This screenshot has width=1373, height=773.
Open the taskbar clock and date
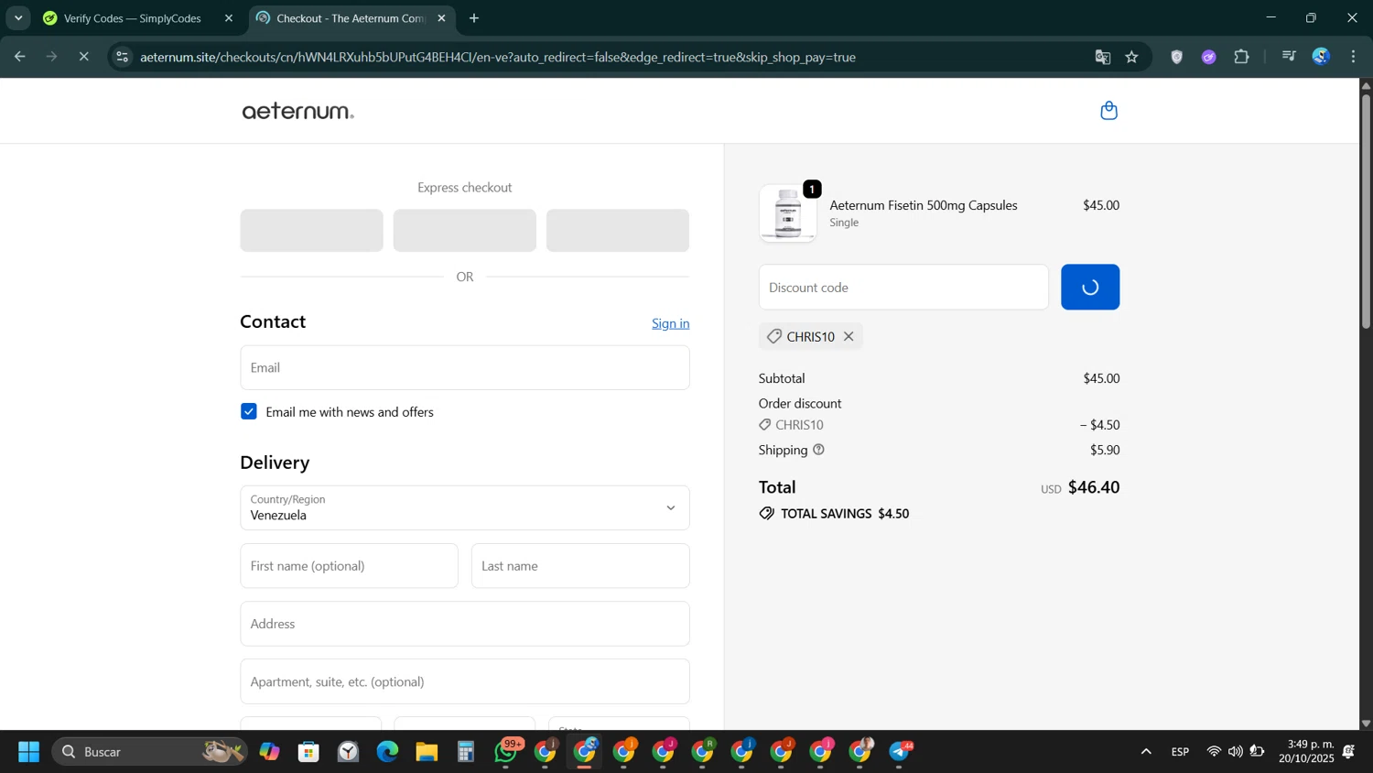coord(1306,751)
